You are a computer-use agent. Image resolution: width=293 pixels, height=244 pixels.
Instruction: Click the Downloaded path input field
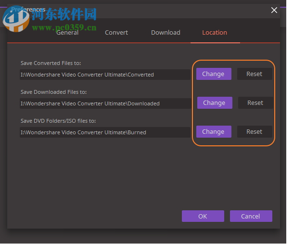pos(105,103)
